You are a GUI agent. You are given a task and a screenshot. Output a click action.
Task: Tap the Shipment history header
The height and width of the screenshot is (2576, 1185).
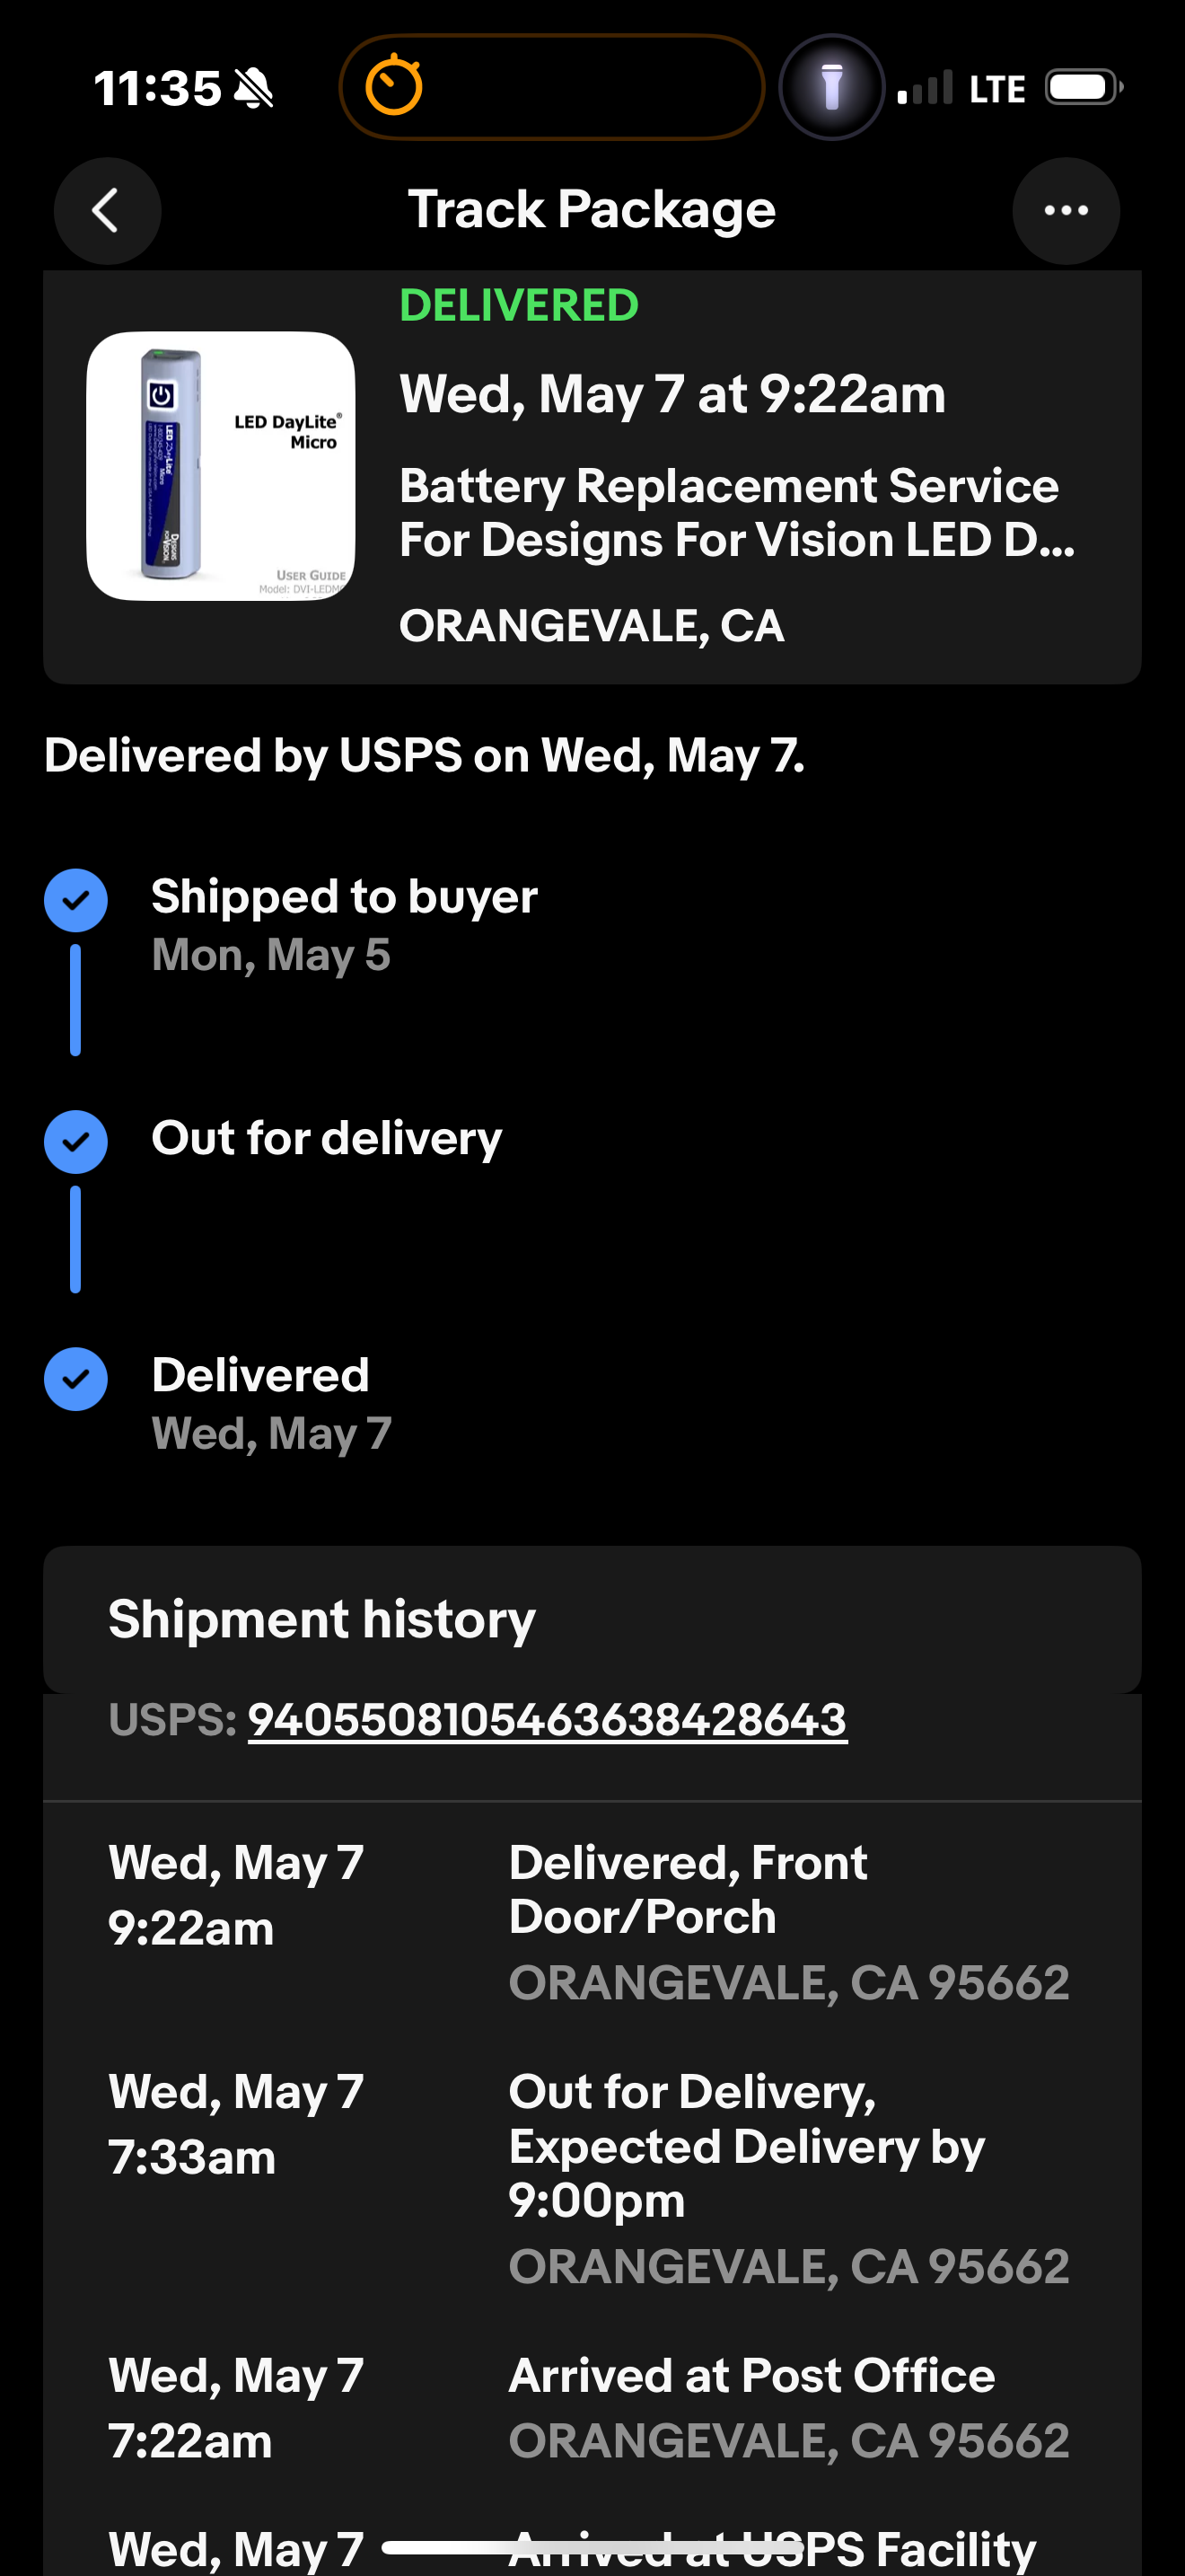(x=321, y=1619)
